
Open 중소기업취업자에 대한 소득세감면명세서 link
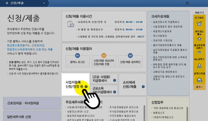170,59
